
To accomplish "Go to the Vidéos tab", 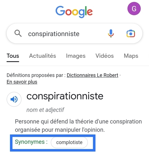I will click(105, 56).
